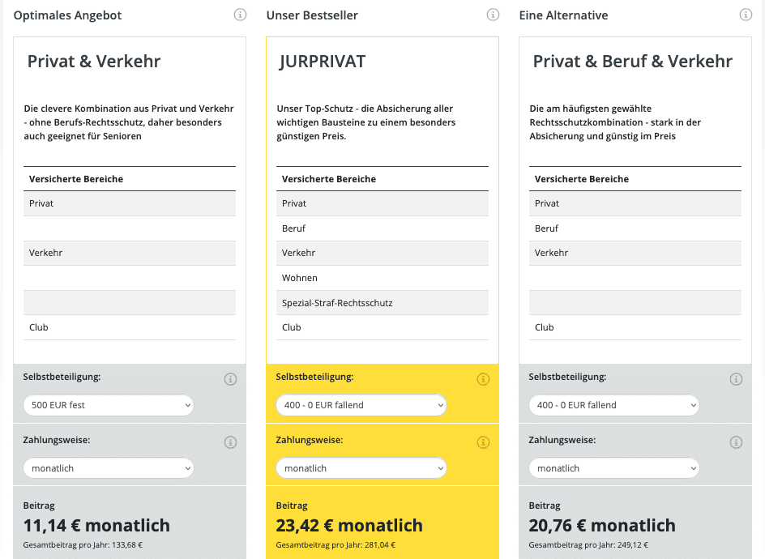Open JURPRIVAT 400 - 0 EUR fallend dropdown
The image size is (765, 559).
tap(361, 405)
